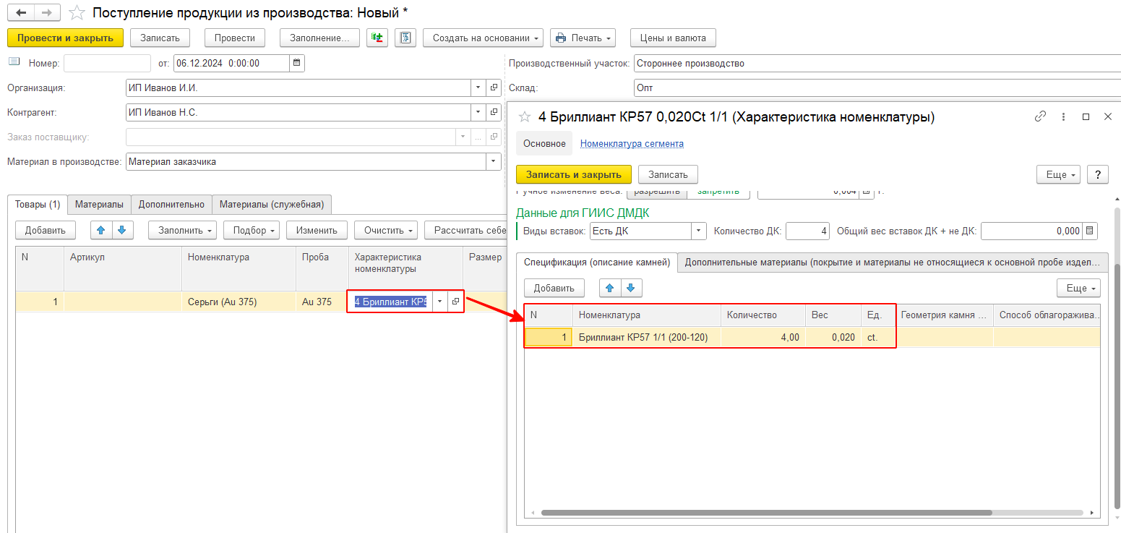Open the Печать dropdown menu

click(x=583, y=38)
